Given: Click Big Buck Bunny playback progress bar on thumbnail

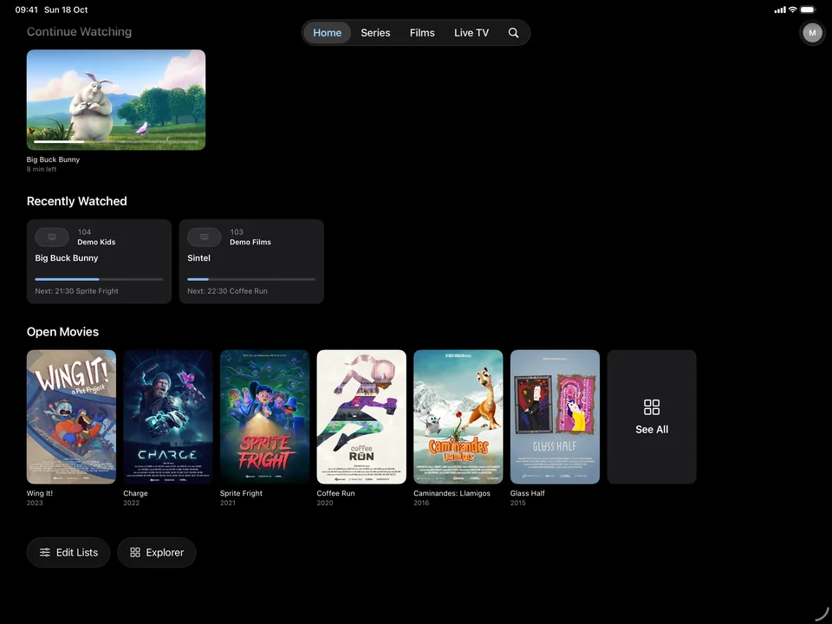Looking at the screenshot, I should pos(115,141).
